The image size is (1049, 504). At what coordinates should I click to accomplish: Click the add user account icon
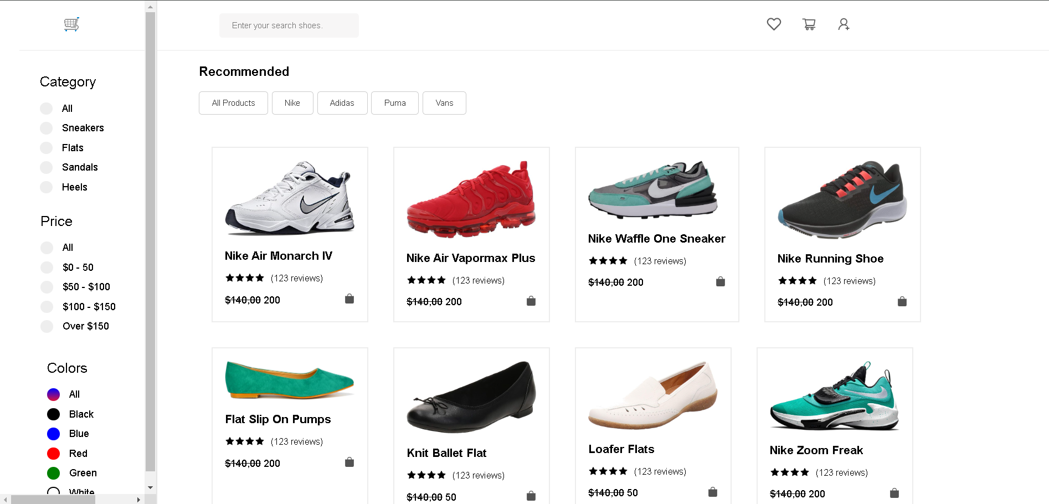click(844, 24)
